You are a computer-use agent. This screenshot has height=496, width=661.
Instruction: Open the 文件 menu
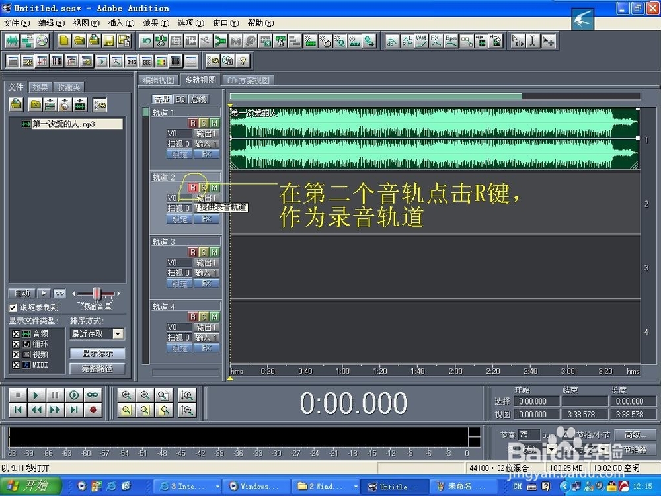pos(14,23)
